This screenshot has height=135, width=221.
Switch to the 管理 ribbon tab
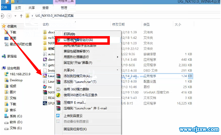pyautogui.click(x=64, y=8)
